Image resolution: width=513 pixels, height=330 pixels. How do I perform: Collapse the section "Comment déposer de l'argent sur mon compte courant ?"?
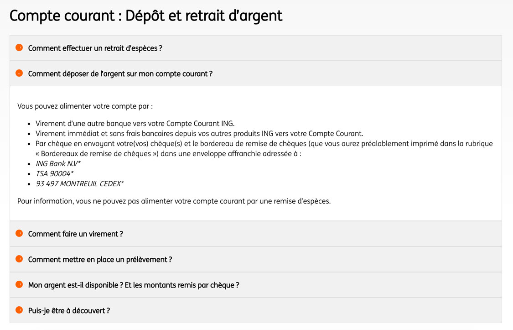point(120,73)
